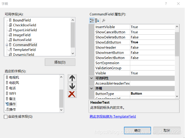Image resolution: width=185 pixels, height=138 pixels.
Task: Delete selected field with red X button
Action: coord(72,94)
